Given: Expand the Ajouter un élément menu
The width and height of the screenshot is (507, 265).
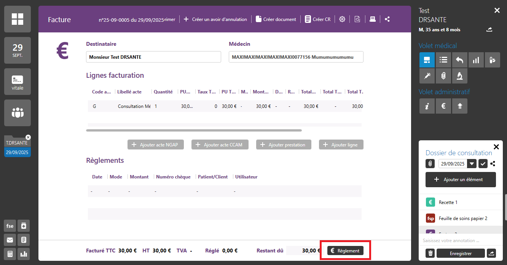Looking at the screenshot, I should click(461, 180).
